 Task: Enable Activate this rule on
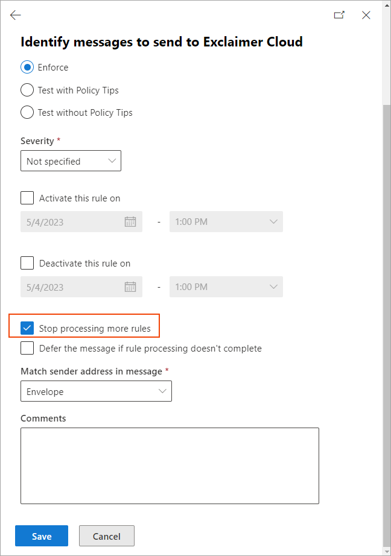pos(27,198)
